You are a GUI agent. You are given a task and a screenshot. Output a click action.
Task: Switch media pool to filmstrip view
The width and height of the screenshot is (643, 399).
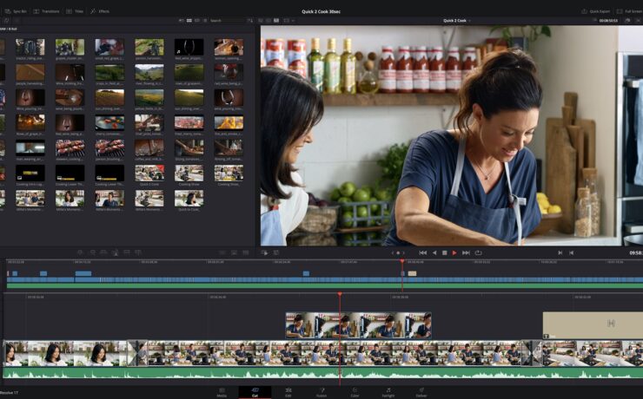[x=197, y=20]
